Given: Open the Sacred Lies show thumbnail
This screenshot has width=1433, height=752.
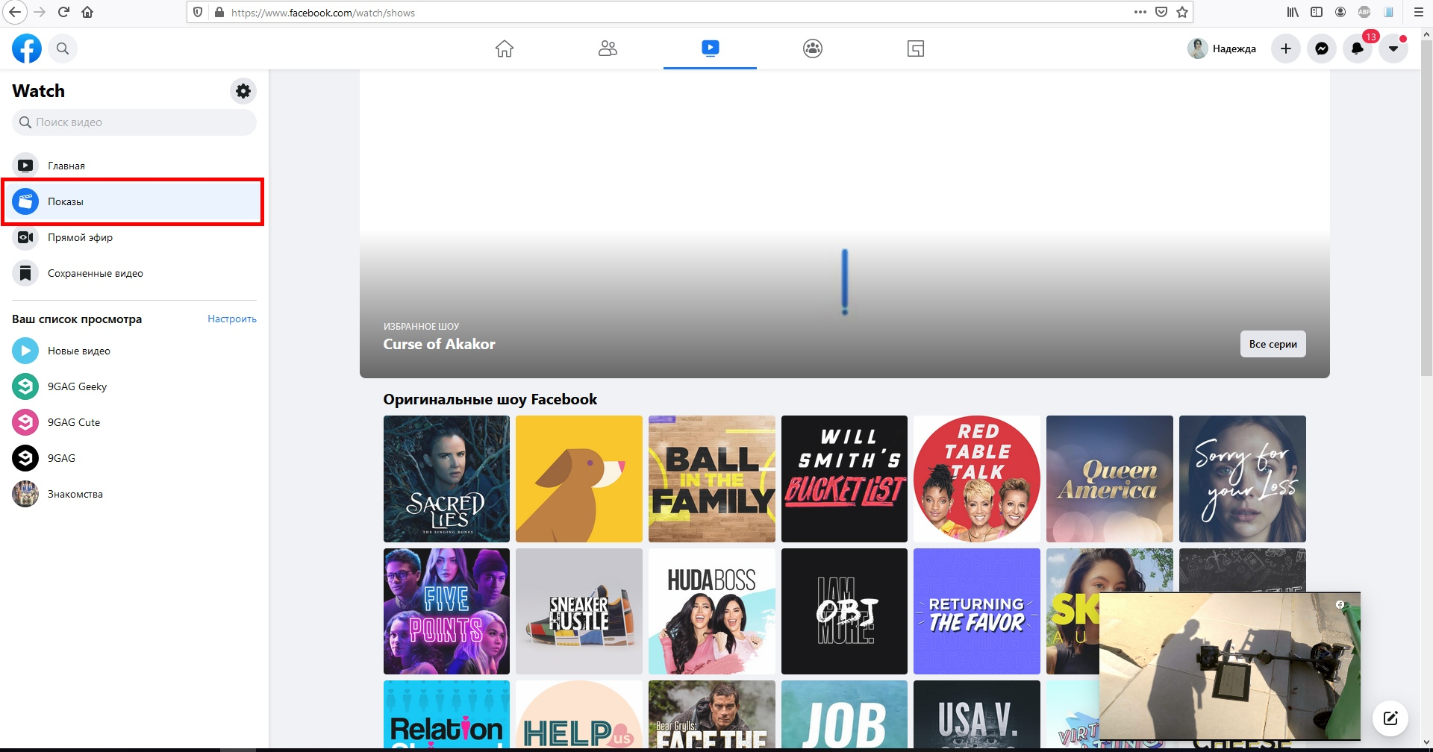Looking at the screenshot, I should click(446, 479).
